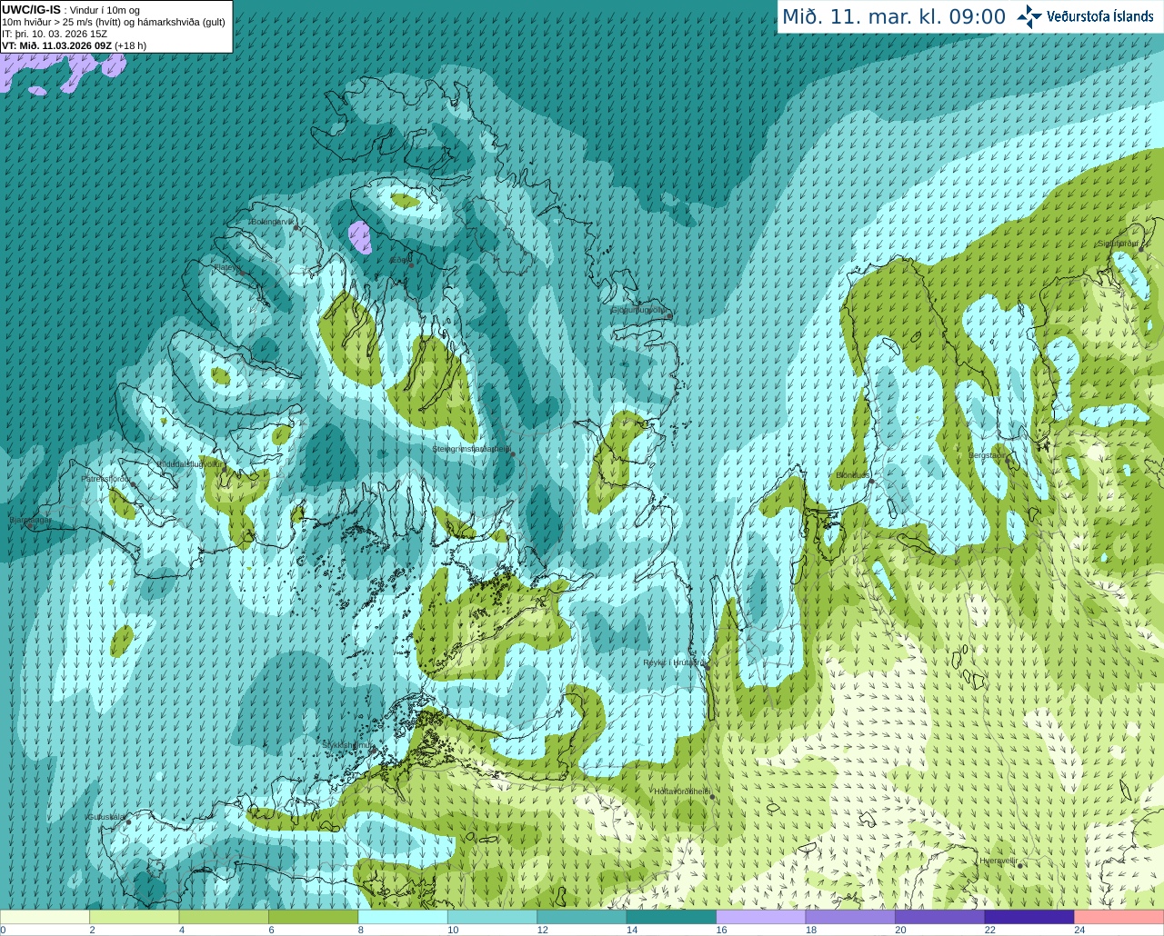Click the legend scale value 12
Screen dimensions: 1164x936
pyautogui.click(x=542, y=930)
